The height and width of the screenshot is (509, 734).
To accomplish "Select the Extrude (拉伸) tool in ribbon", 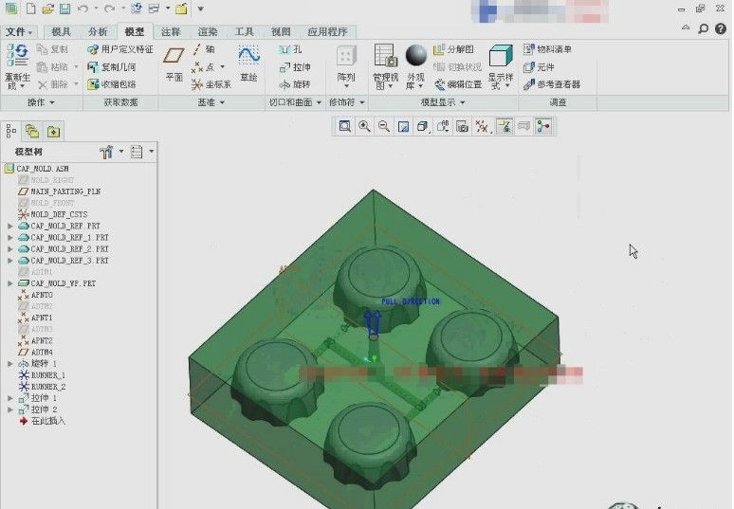I will click(x=295, y=67).
